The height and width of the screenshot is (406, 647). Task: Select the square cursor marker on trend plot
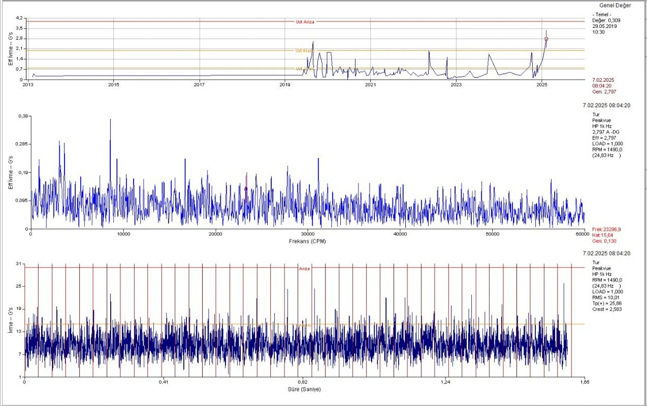click(x=546, y=39)
